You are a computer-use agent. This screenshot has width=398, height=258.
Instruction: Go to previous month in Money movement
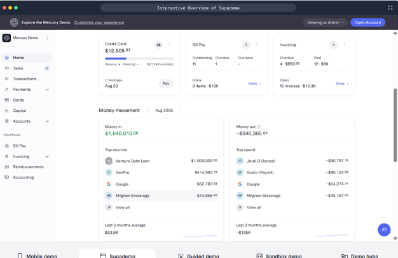[148, 110]
